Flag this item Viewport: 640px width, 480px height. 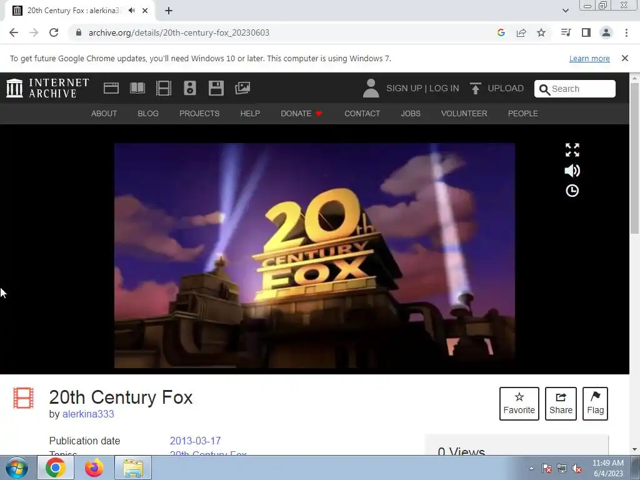tap(595, 404)
